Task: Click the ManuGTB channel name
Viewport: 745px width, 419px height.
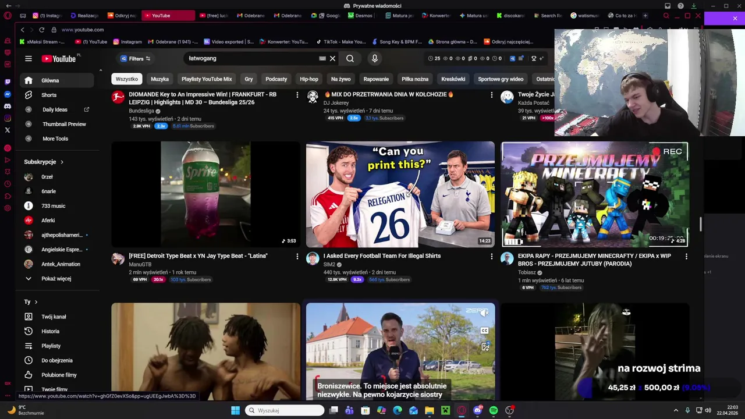Action: pos(140,264)
